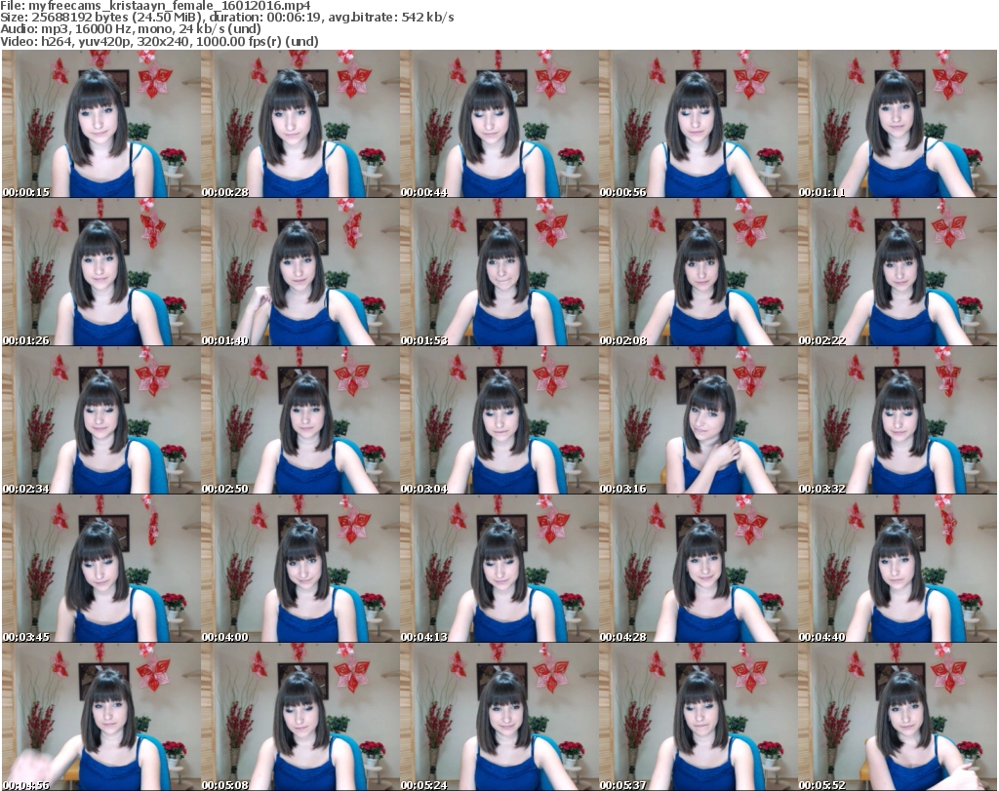Select the thumbnail stamped 00:04:56
Screen dimensions: 999x791
pyautogui.click(x=100, y=717)
